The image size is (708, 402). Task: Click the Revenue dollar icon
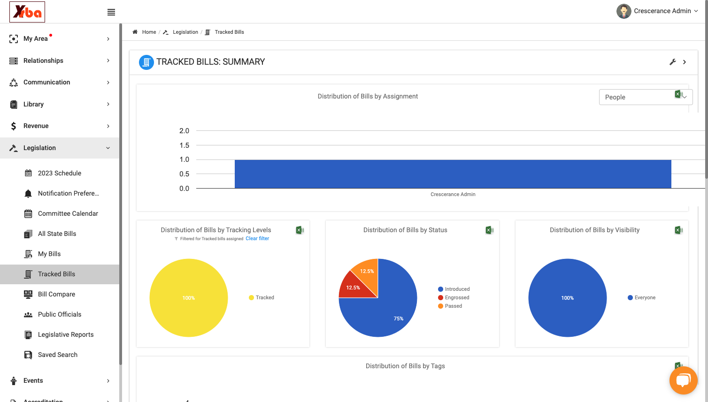pyautogui.click(x=14, y=126)
